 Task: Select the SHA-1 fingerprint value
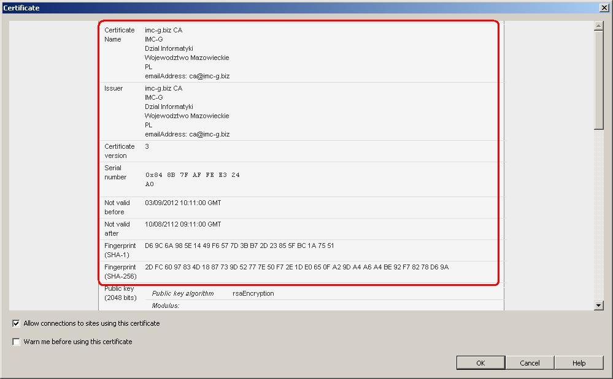tap(239, 246)
